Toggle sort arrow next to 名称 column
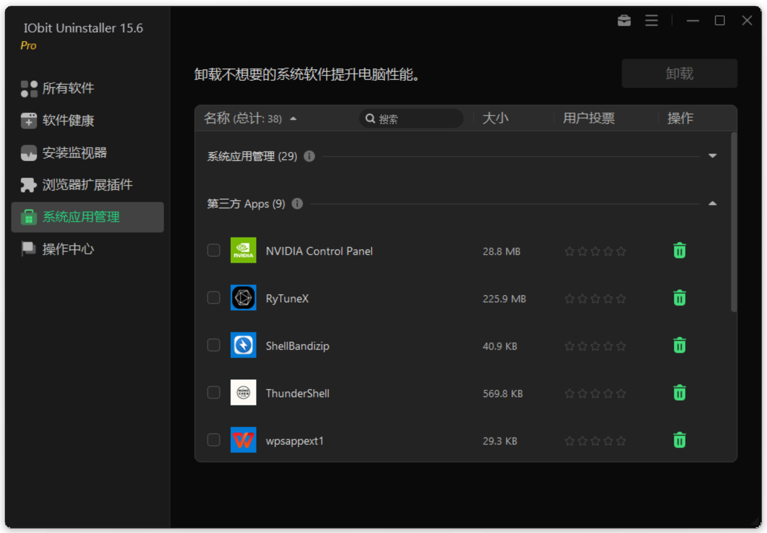767x533 pixels. [294, 119]
